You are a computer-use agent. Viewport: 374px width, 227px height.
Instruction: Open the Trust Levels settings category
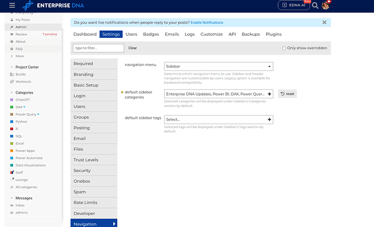(94, 159)
